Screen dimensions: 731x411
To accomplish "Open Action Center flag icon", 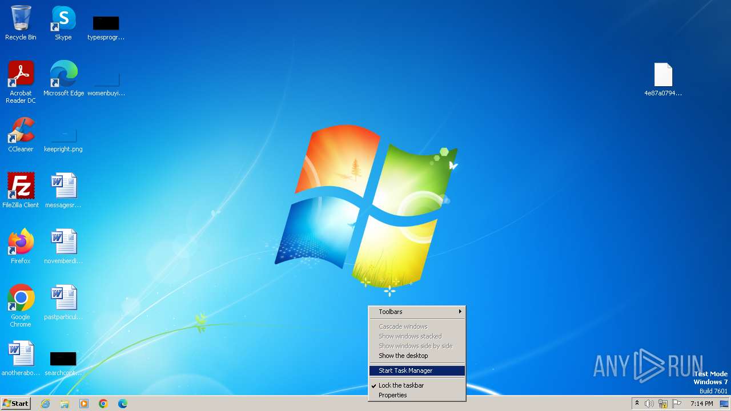I will coord(677,404).
